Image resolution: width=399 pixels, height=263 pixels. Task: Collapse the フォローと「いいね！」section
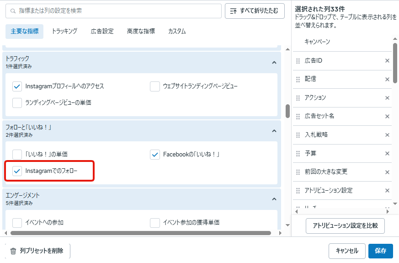pos(274,131)
